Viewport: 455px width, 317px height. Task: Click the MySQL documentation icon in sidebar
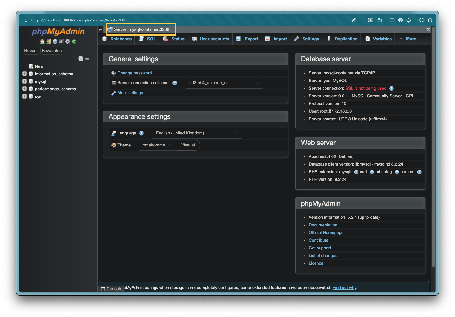[x=61, y=41]
